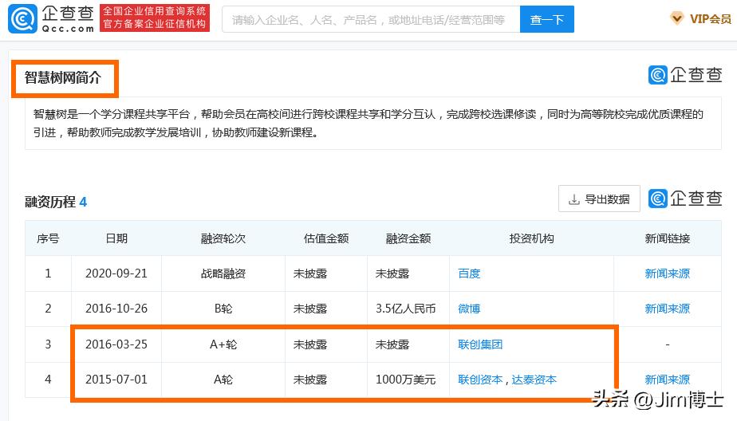Focus the company name search field
737x421 pixels.
pos(371,19)
